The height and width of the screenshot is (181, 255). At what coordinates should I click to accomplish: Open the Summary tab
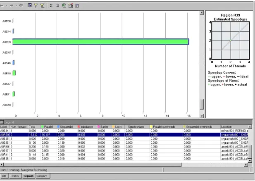pos(42,176)
